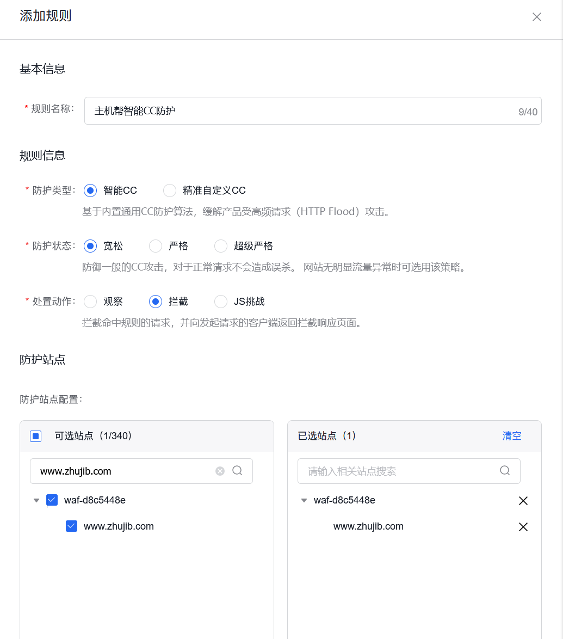Set action to 拦截
563x639 pixels.
[155, 302]
